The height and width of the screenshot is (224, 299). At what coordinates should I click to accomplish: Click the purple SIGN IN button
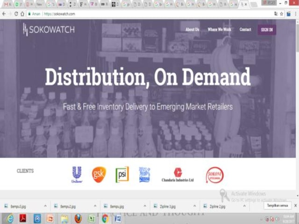tap(267, 30)
